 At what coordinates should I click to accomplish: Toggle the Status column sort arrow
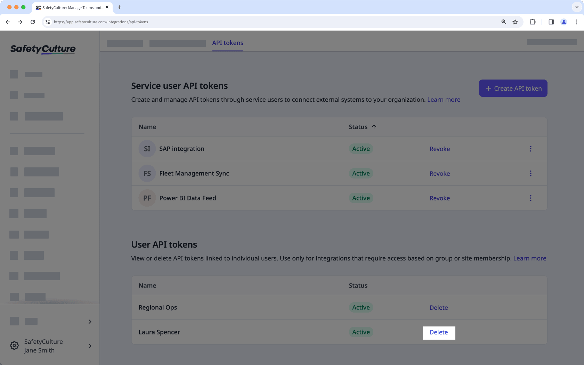click(374, 127)
